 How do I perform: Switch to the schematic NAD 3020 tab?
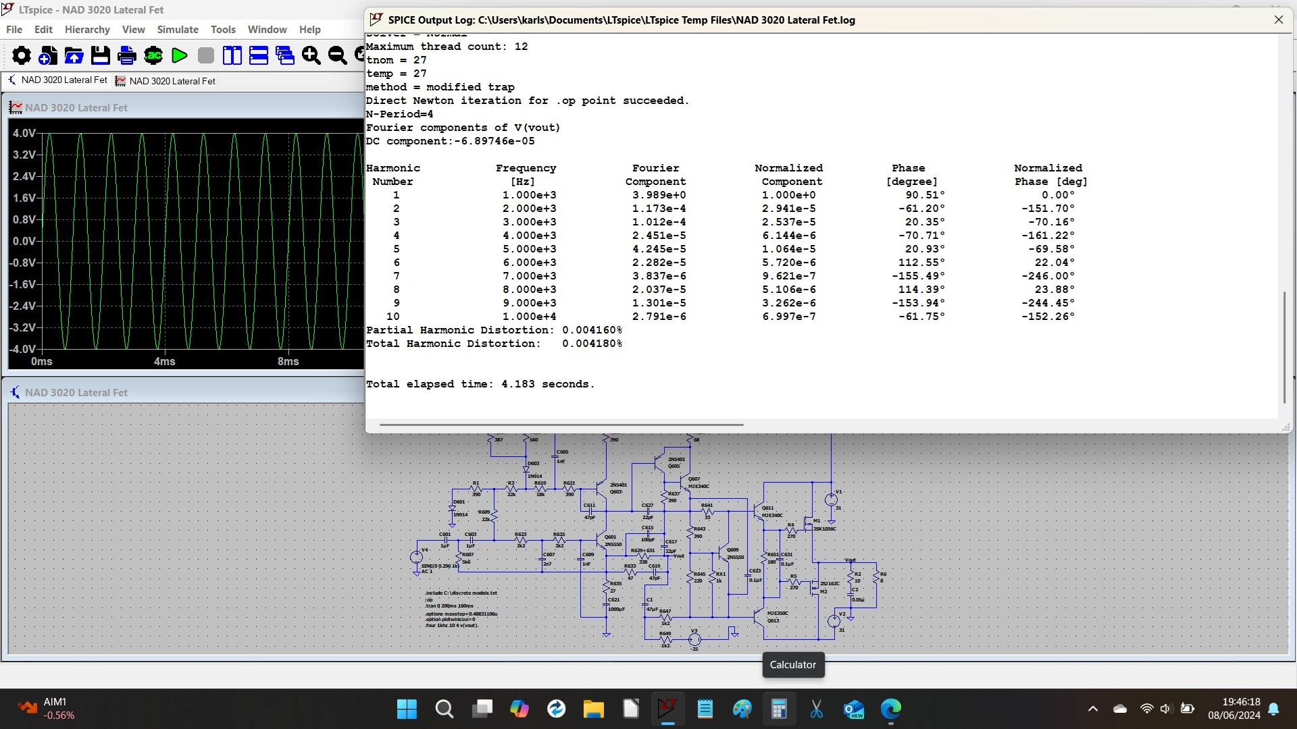[x=57, y=80]
